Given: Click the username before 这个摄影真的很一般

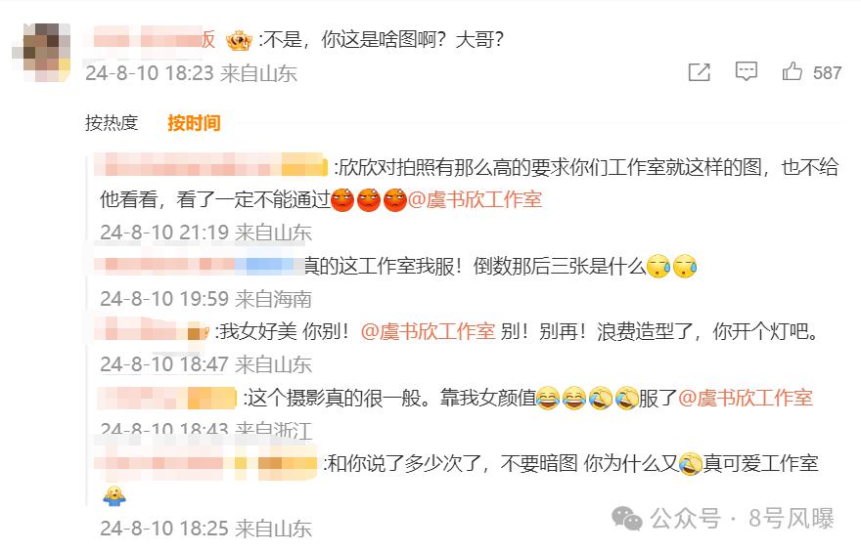Looking at the screenshot, I should click(167, 398).
